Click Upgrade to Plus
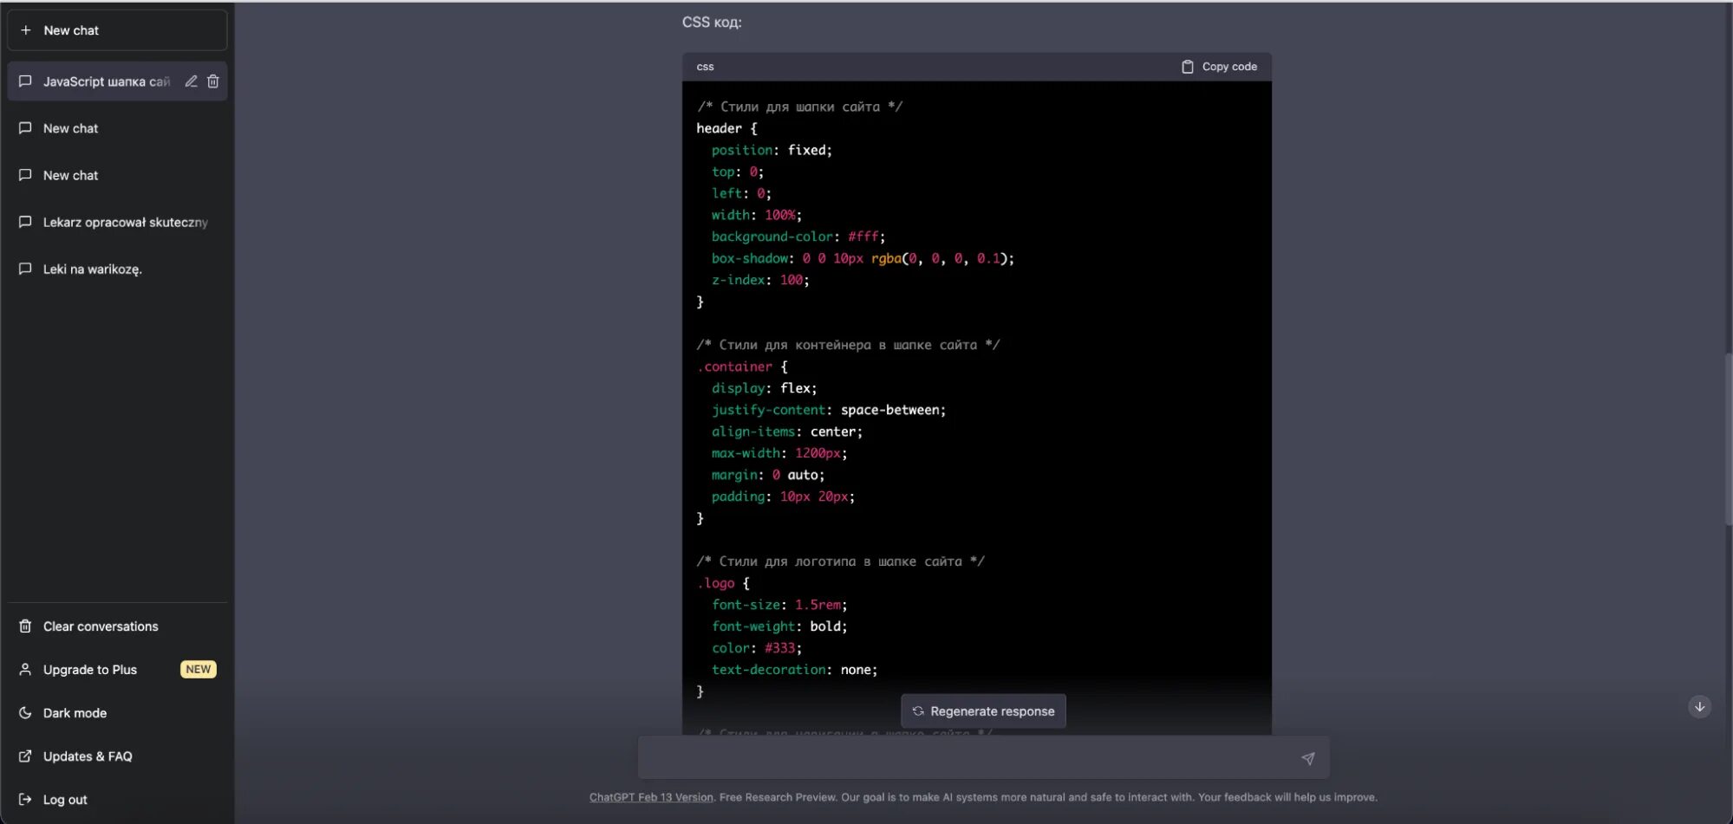1733x824 pixels. click(117, 670)
